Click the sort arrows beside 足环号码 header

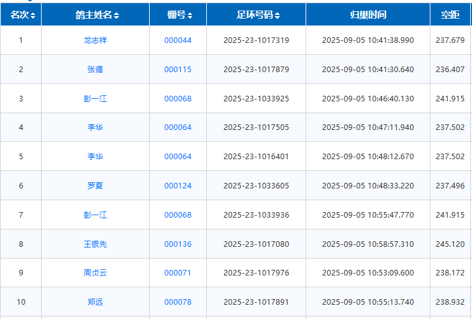[278, 15]
